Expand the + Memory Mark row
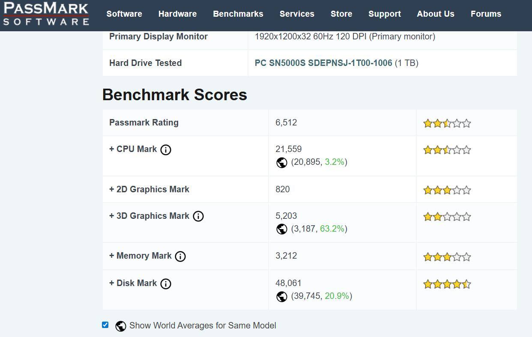The width and height of the screenshot is (532, 337). click(x=140, y=256)
